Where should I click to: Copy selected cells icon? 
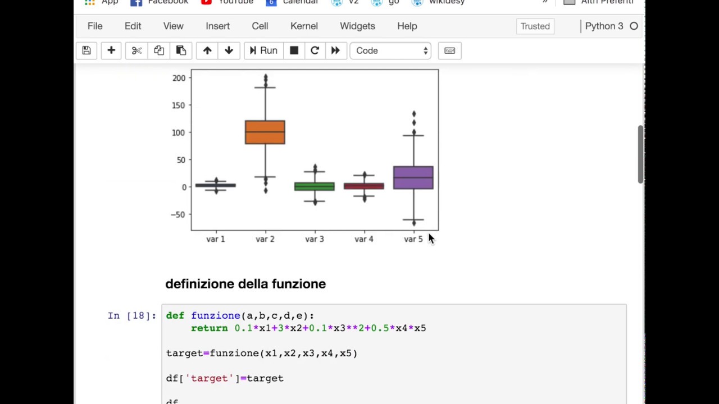click(159, 50)
